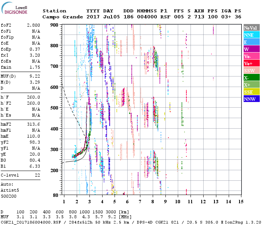Select the SSW legend swatch

tap(252, 70)
